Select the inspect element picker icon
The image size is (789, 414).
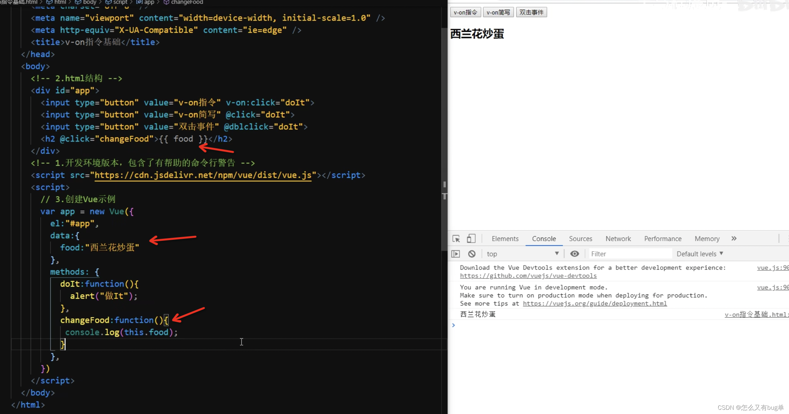point(456,239)
